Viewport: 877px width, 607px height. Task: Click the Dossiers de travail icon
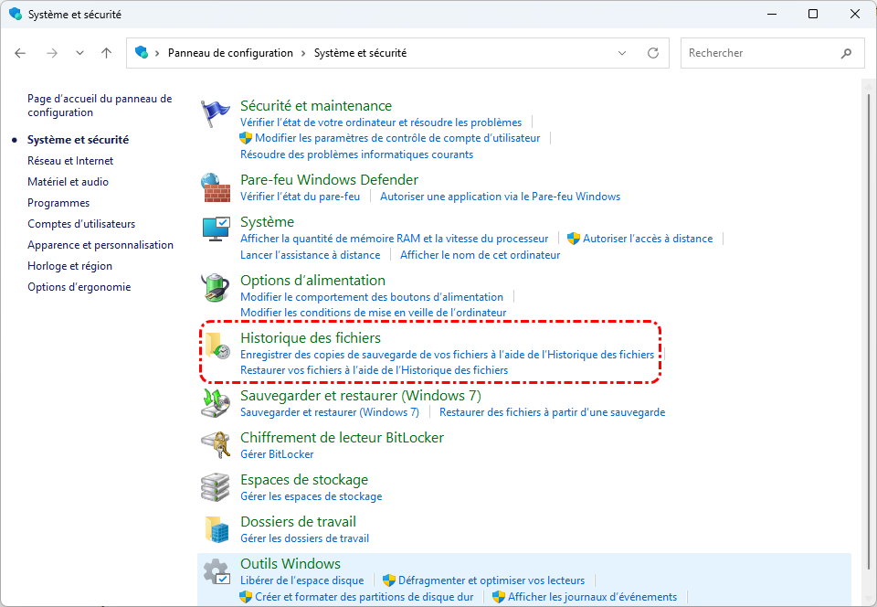[x=216, y=529]
